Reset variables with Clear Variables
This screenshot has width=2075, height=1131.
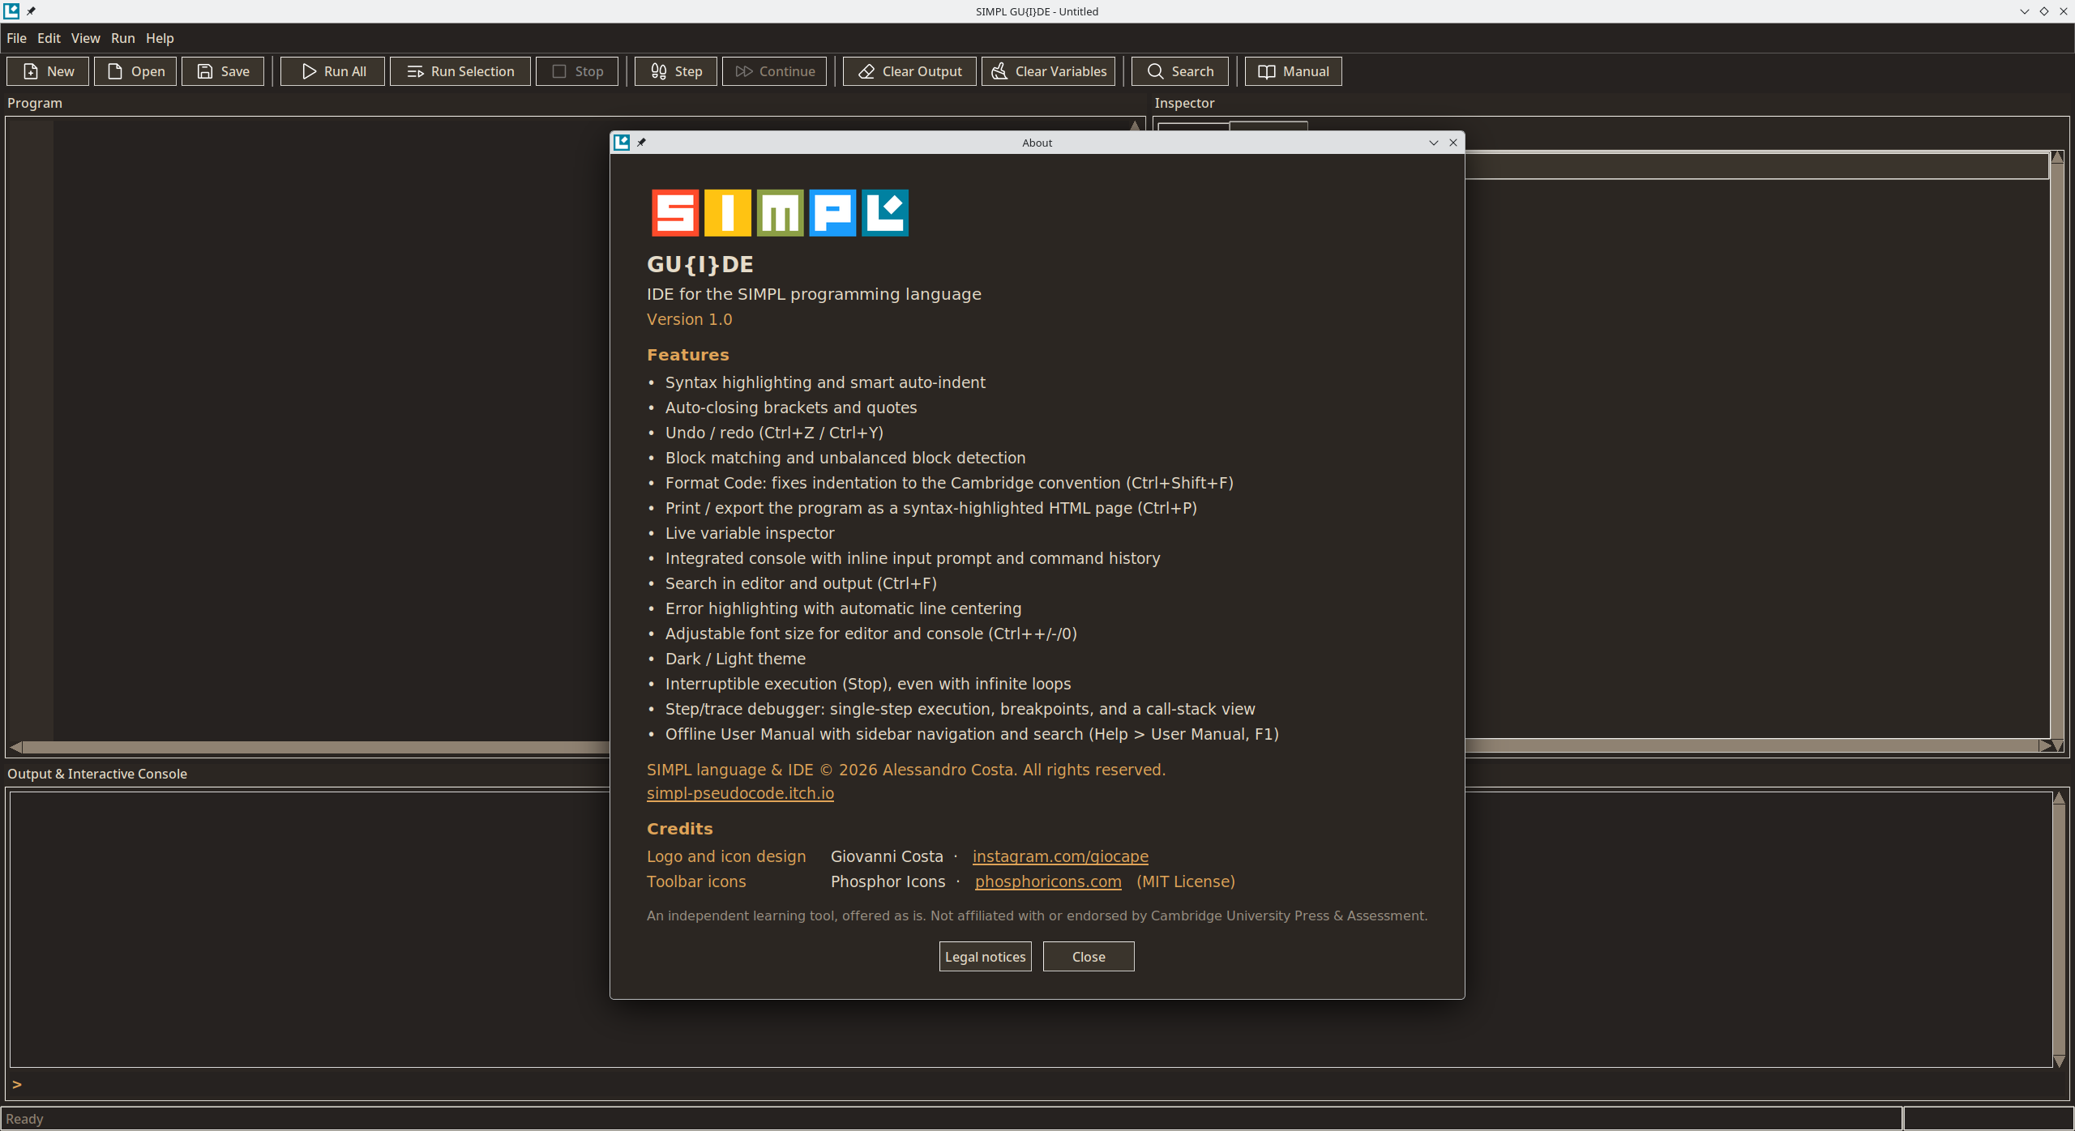pos(1049,71)
